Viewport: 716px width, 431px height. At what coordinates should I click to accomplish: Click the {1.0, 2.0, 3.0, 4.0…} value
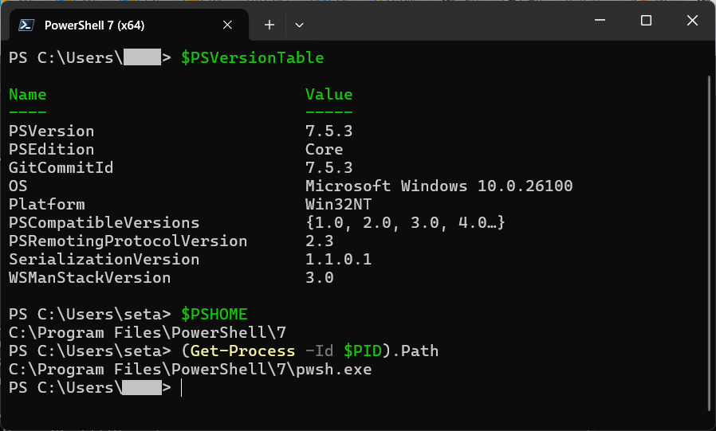coord(405,223)
